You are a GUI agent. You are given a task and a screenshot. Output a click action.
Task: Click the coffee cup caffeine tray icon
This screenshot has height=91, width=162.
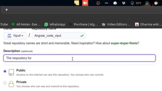click(x=156, y=3)
